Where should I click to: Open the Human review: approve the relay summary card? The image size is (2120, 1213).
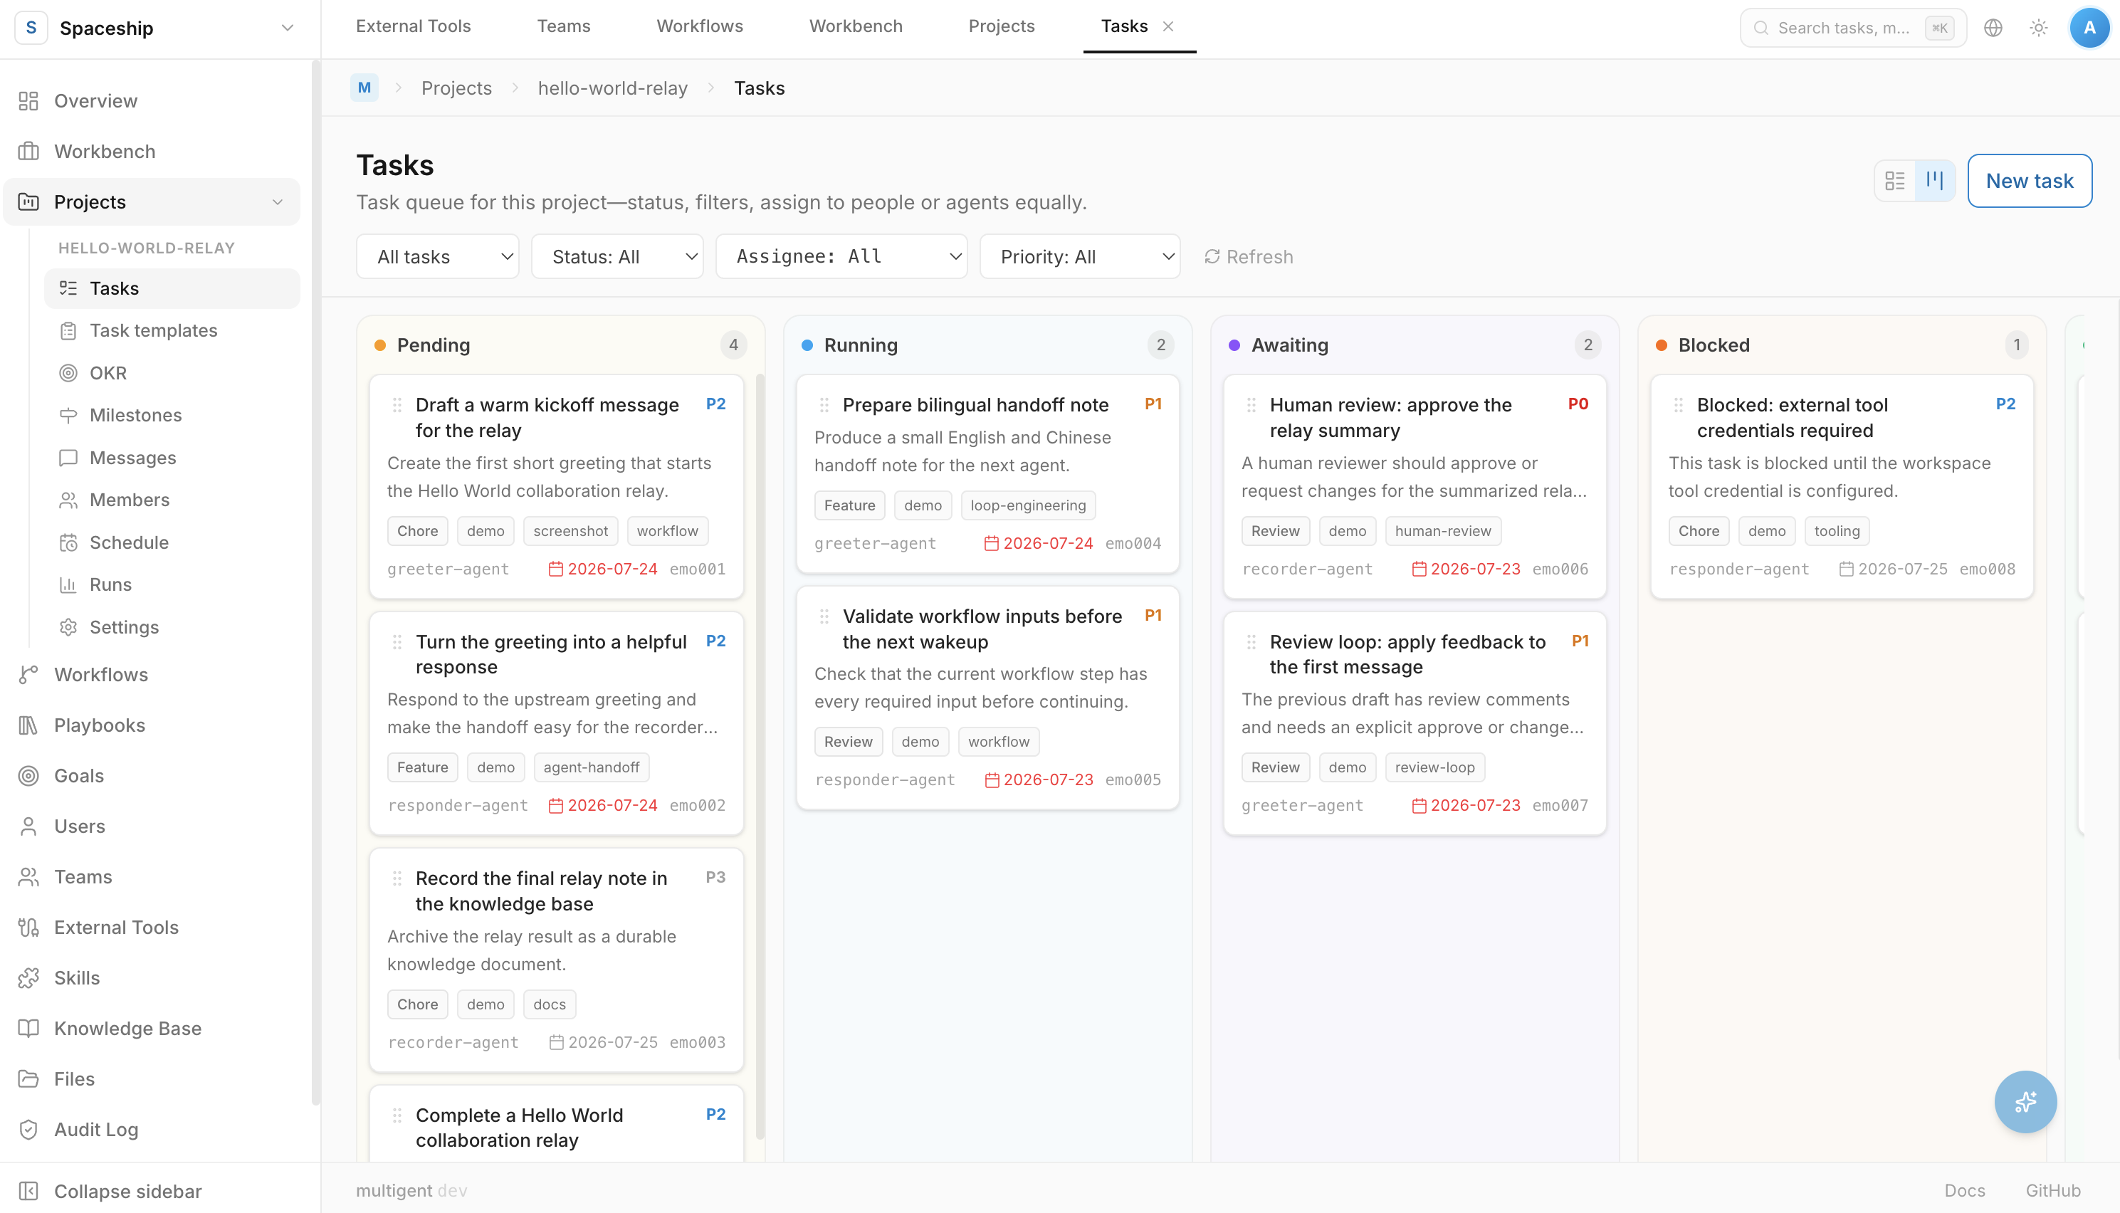pos(1415,486)
